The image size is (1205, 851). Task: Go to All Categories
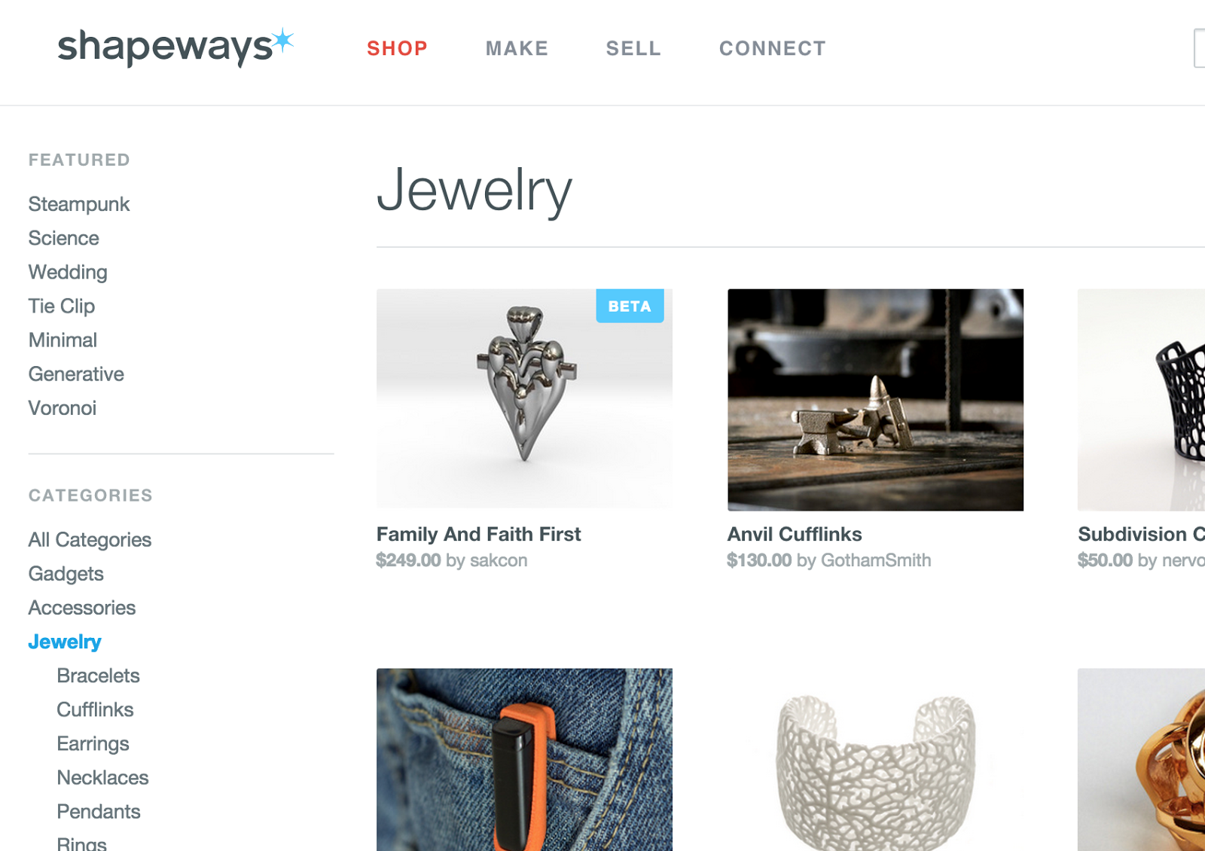[90, 540]
